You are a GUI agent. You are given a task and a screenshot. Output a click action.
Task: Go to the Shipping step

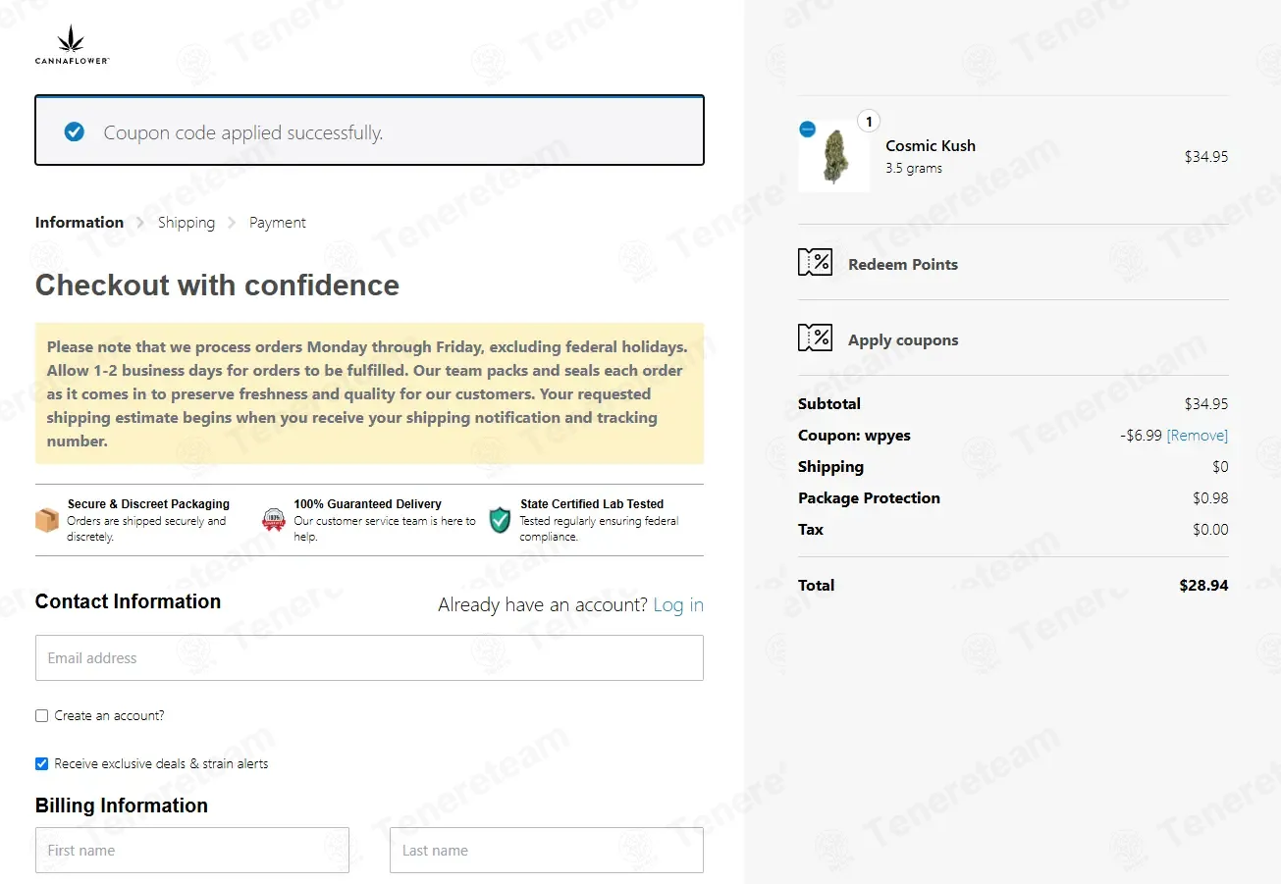click(x=187, y=222)
